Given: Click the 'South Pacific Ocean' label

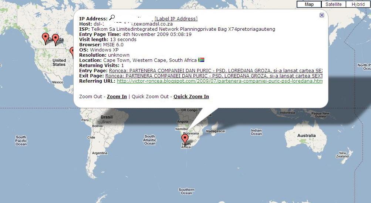Looking at the screenshot, I should point(21,140).
